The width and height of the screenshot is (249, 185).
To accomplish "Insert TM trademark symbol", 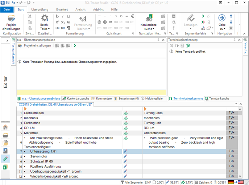I will point(111,22).
